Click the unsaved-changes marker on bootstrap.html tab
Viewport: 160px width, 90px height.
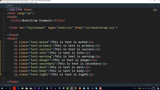19,5
